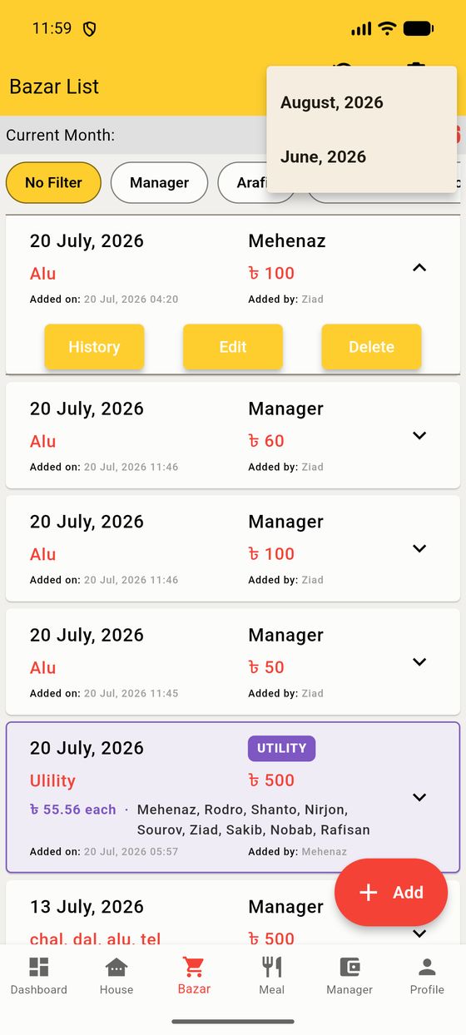Screen dimensions: 466x1035
Task: Expand the Ulility ৳500 entry chevron
Action: 419,797
